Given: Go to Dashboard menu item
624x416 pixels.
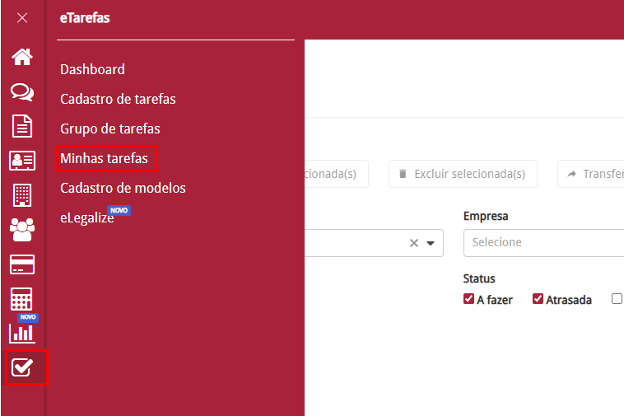Looking at the screenshot, I should pos(92,69).
